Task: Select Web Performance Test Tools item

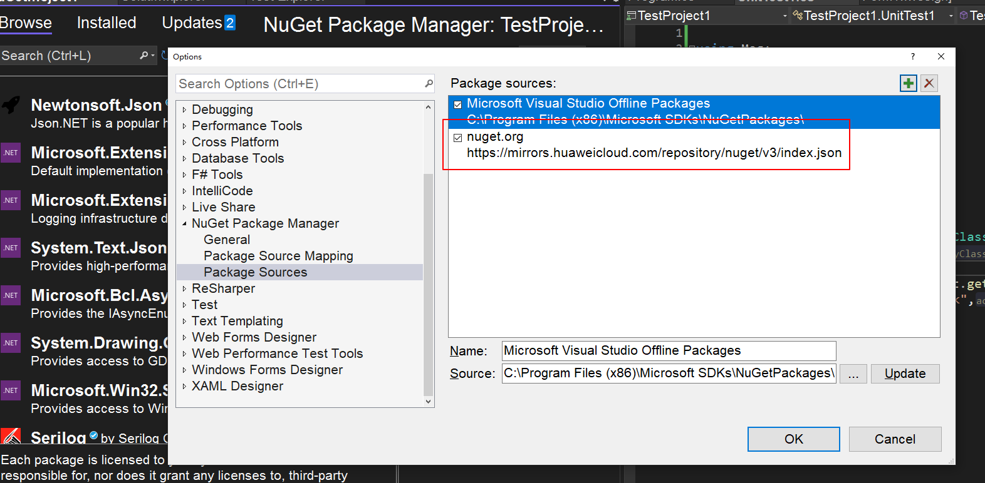Action: coord(278,353)
